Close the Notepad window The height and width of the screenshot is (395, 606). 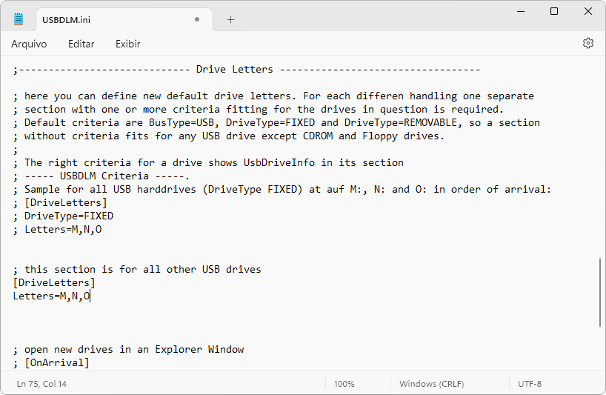pyautogui.click(x=587, y=11)
